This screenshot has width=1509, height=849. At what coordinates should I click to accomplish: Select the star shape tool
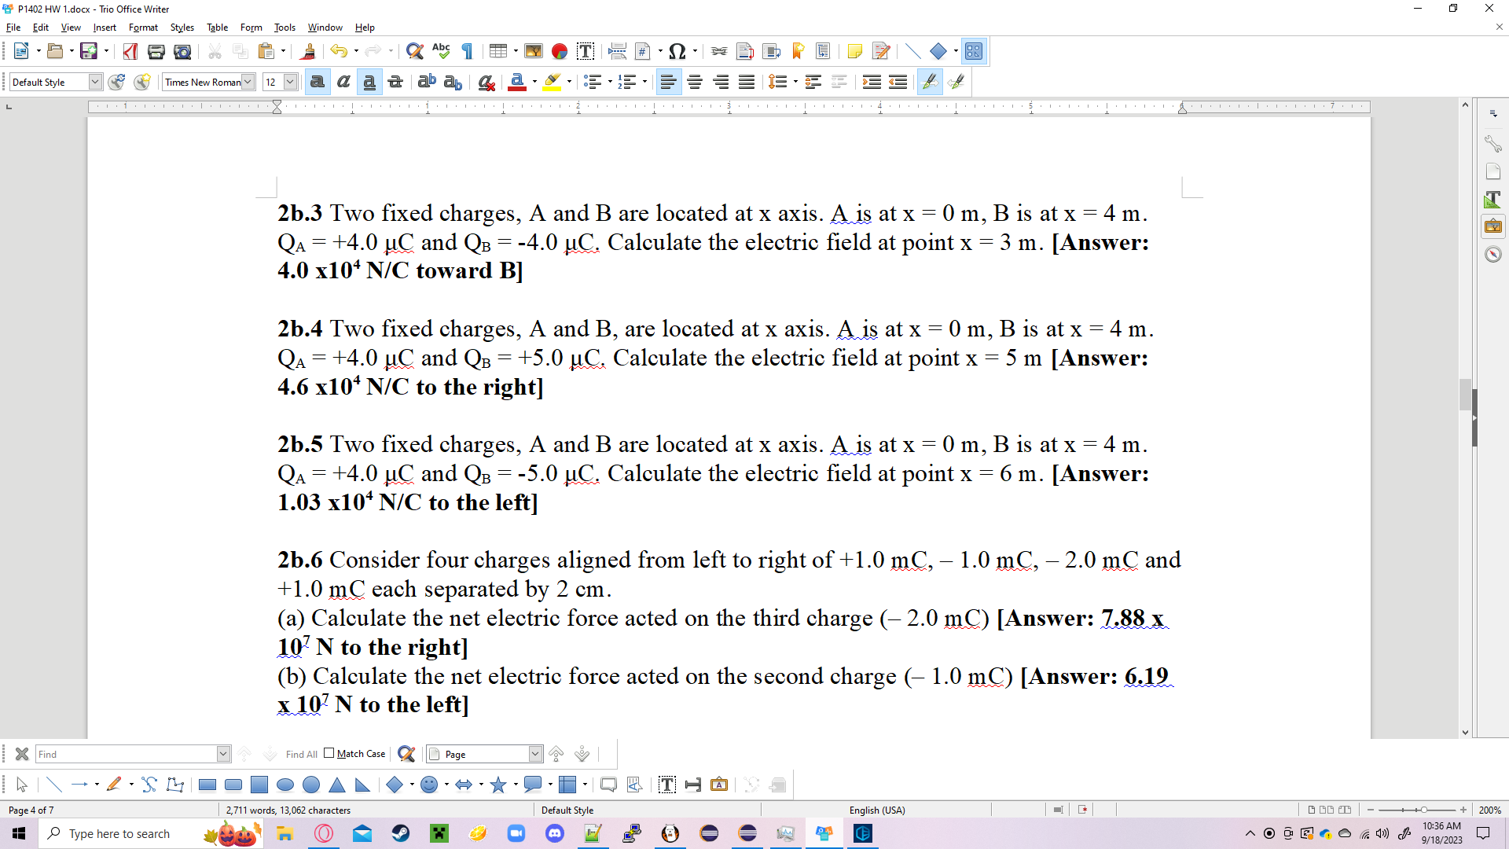(499, 784)
